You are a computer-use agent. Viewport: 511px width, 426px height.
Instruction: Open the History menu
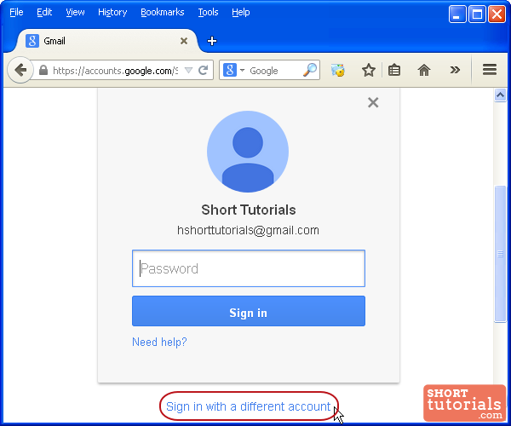click(x=112, y=12)
